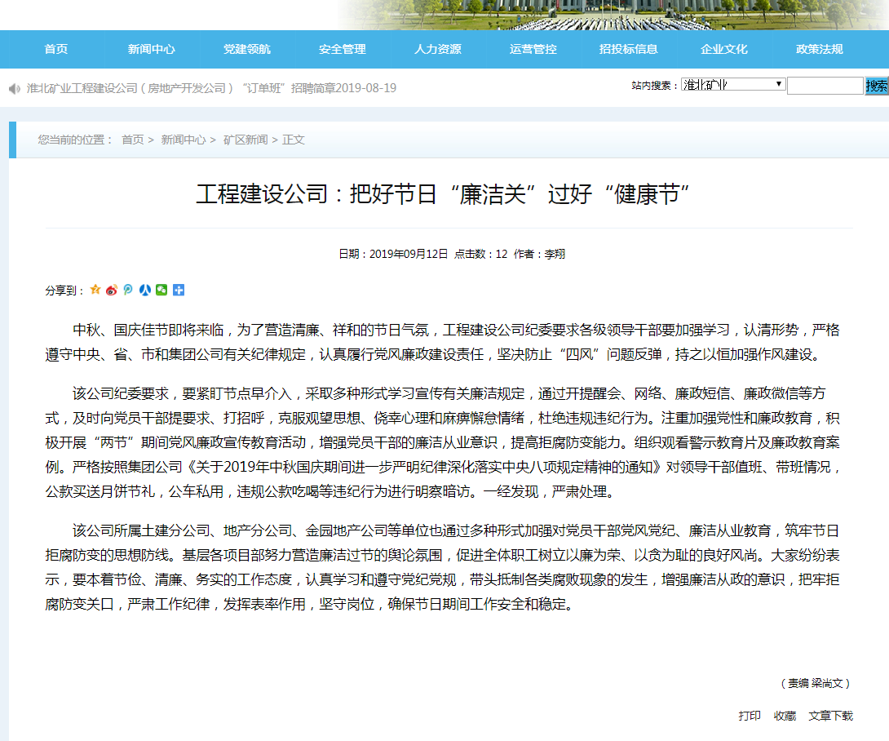The height and width of the screenshot is (741, 889).
Task: Share article to WeChat
Action: click(x=161, y=290)
